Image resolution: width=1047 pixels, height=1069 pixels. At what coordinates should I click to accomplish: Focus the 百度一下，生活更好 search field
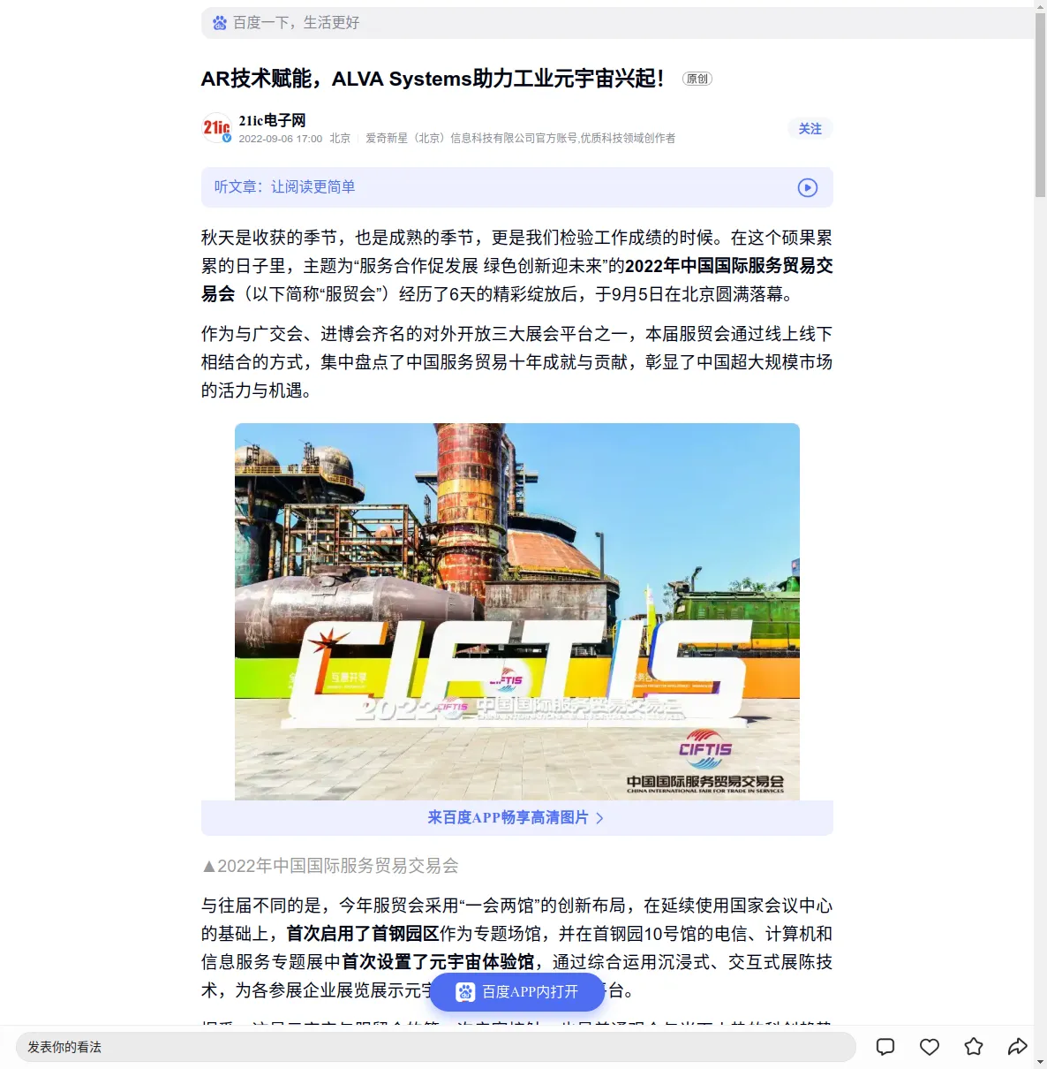click(x=617, y=23)
